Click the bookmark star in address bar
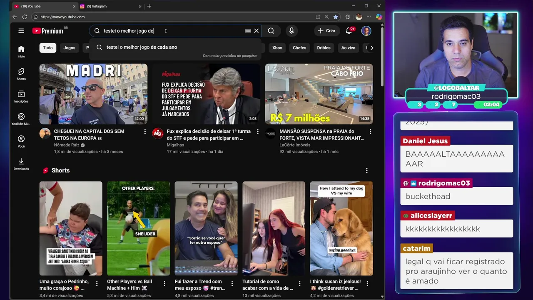533x300 pixels. [x=336, y=17]
